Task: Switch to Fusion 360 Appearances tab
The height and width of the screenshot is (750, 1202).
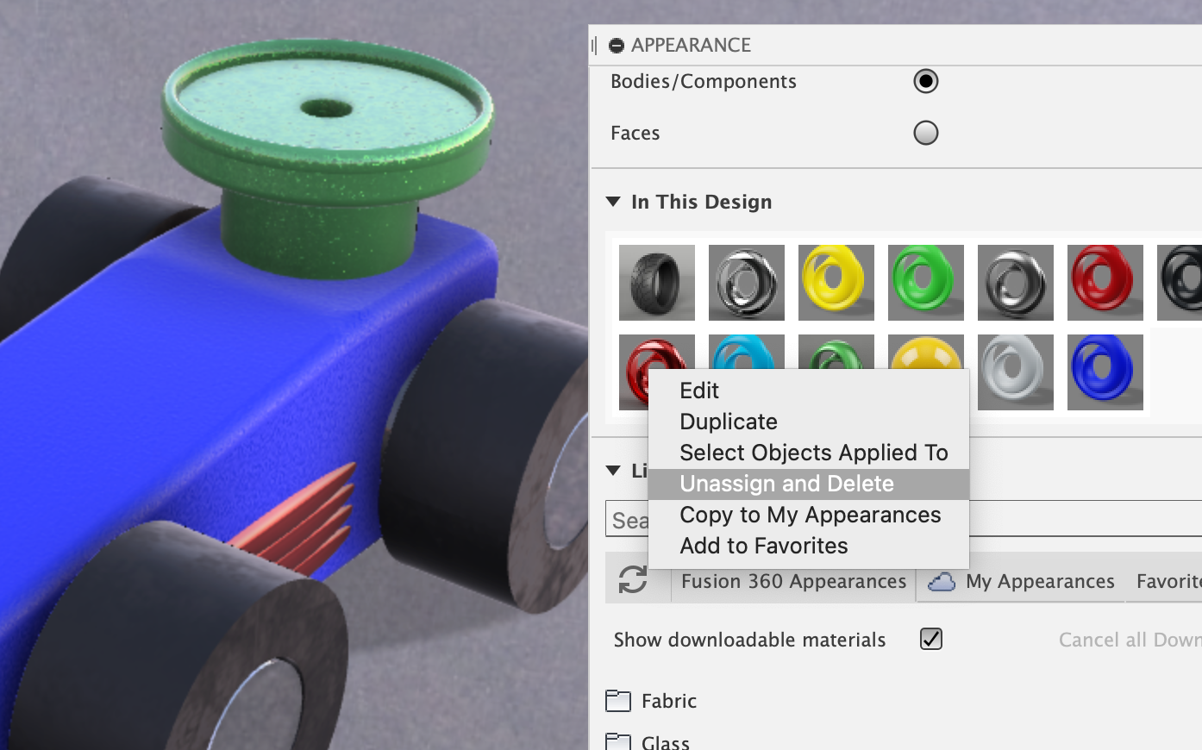Action: (793, 582)
